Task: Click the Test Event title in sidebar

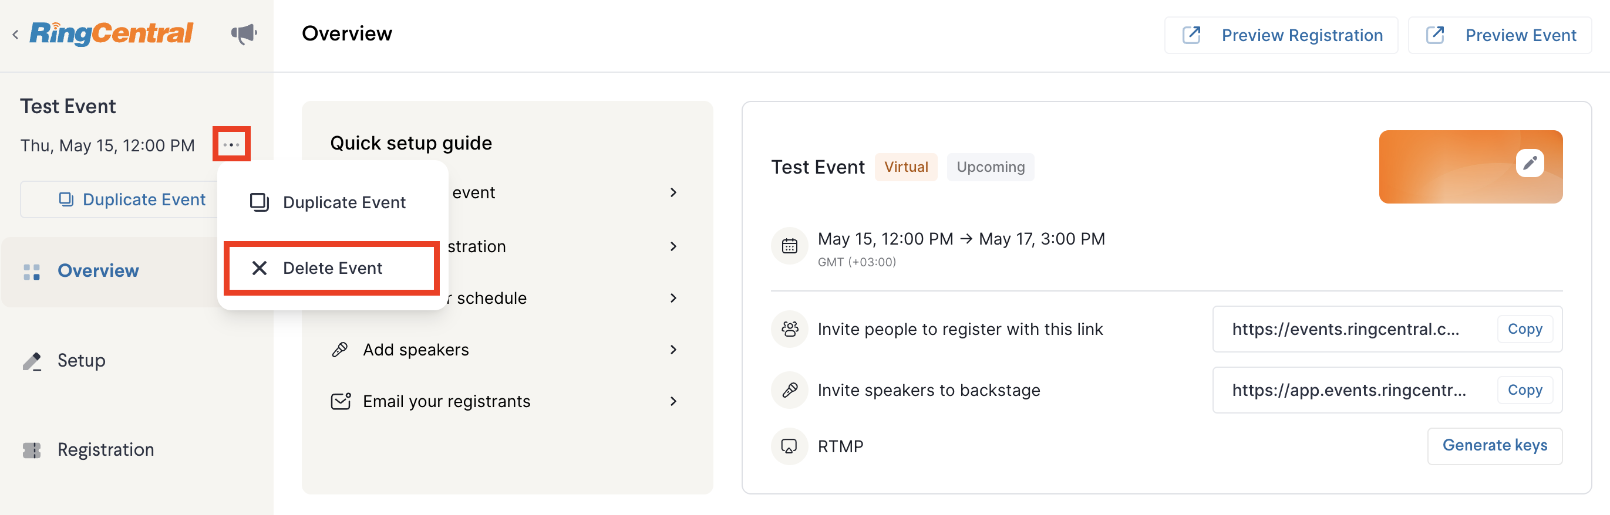Action: tap(68, 106)
